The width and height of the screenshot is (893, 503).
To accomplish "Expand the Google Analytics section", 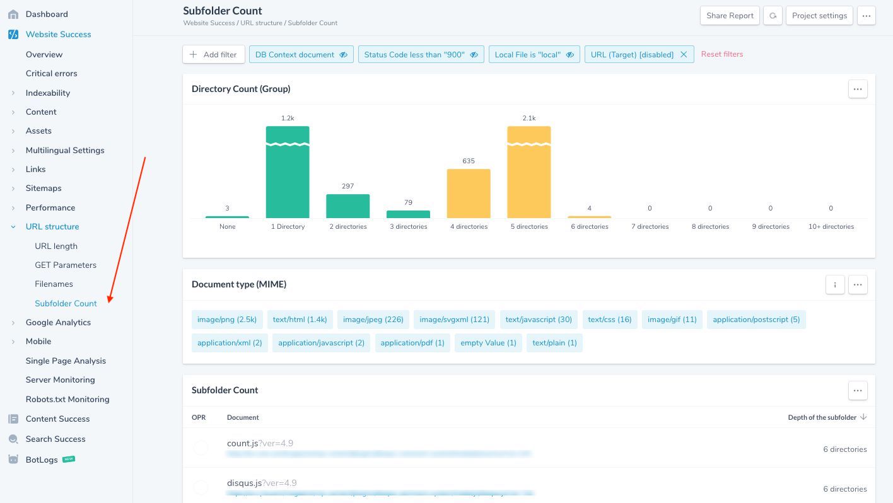I will coord(13,322).
